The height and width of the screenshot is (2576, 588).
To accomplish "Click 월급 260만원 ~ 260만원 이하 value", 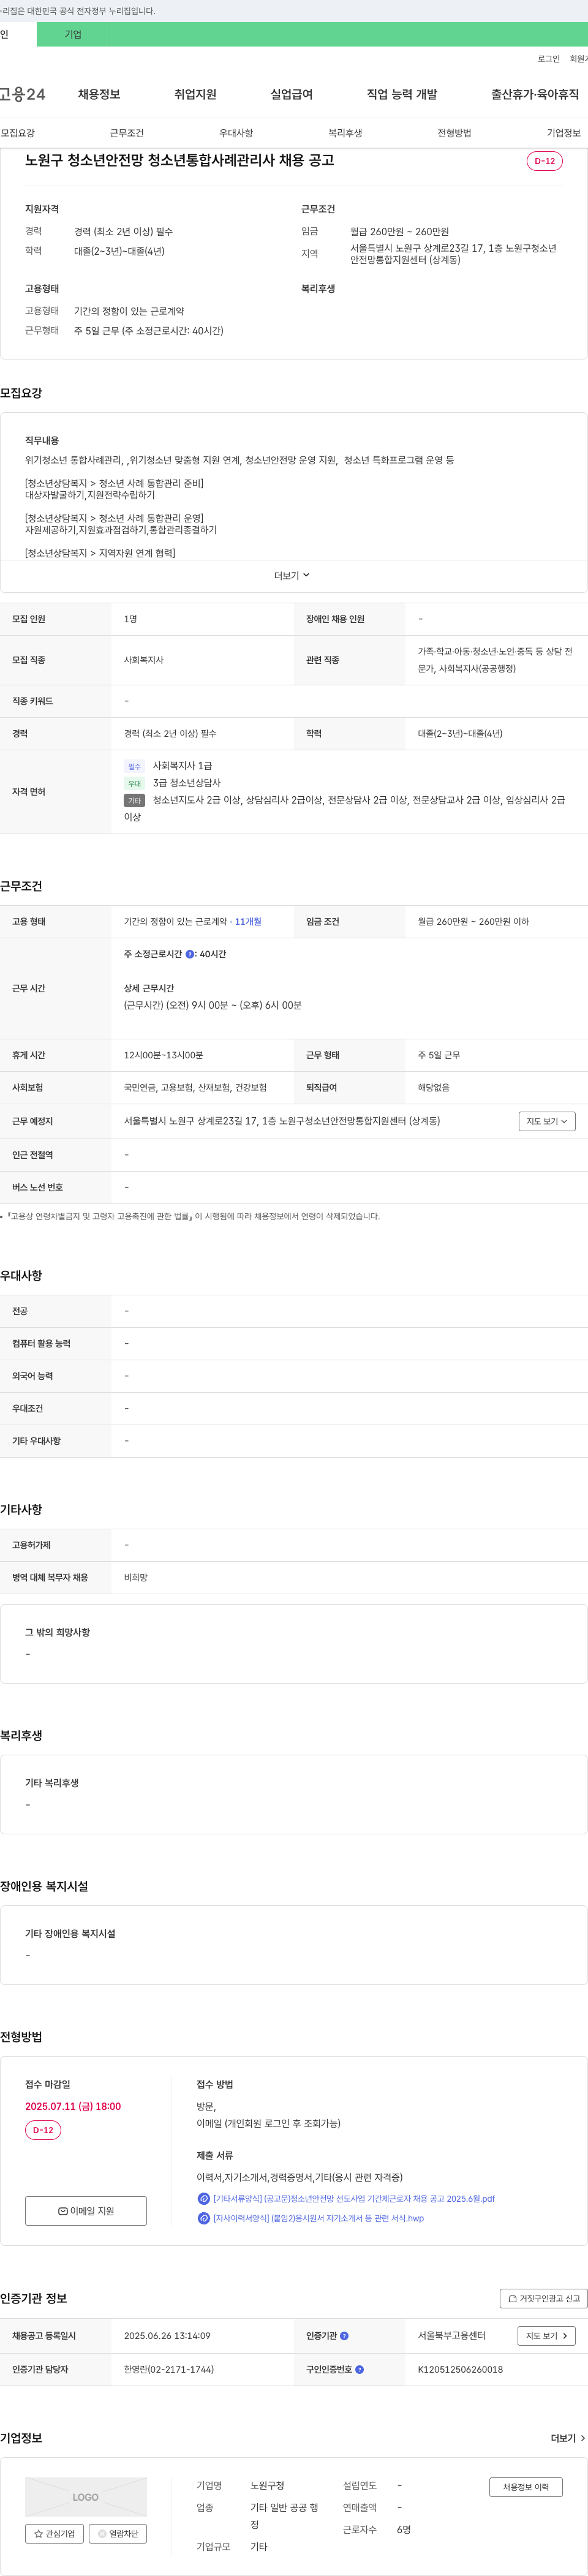I will click(474, 921).
